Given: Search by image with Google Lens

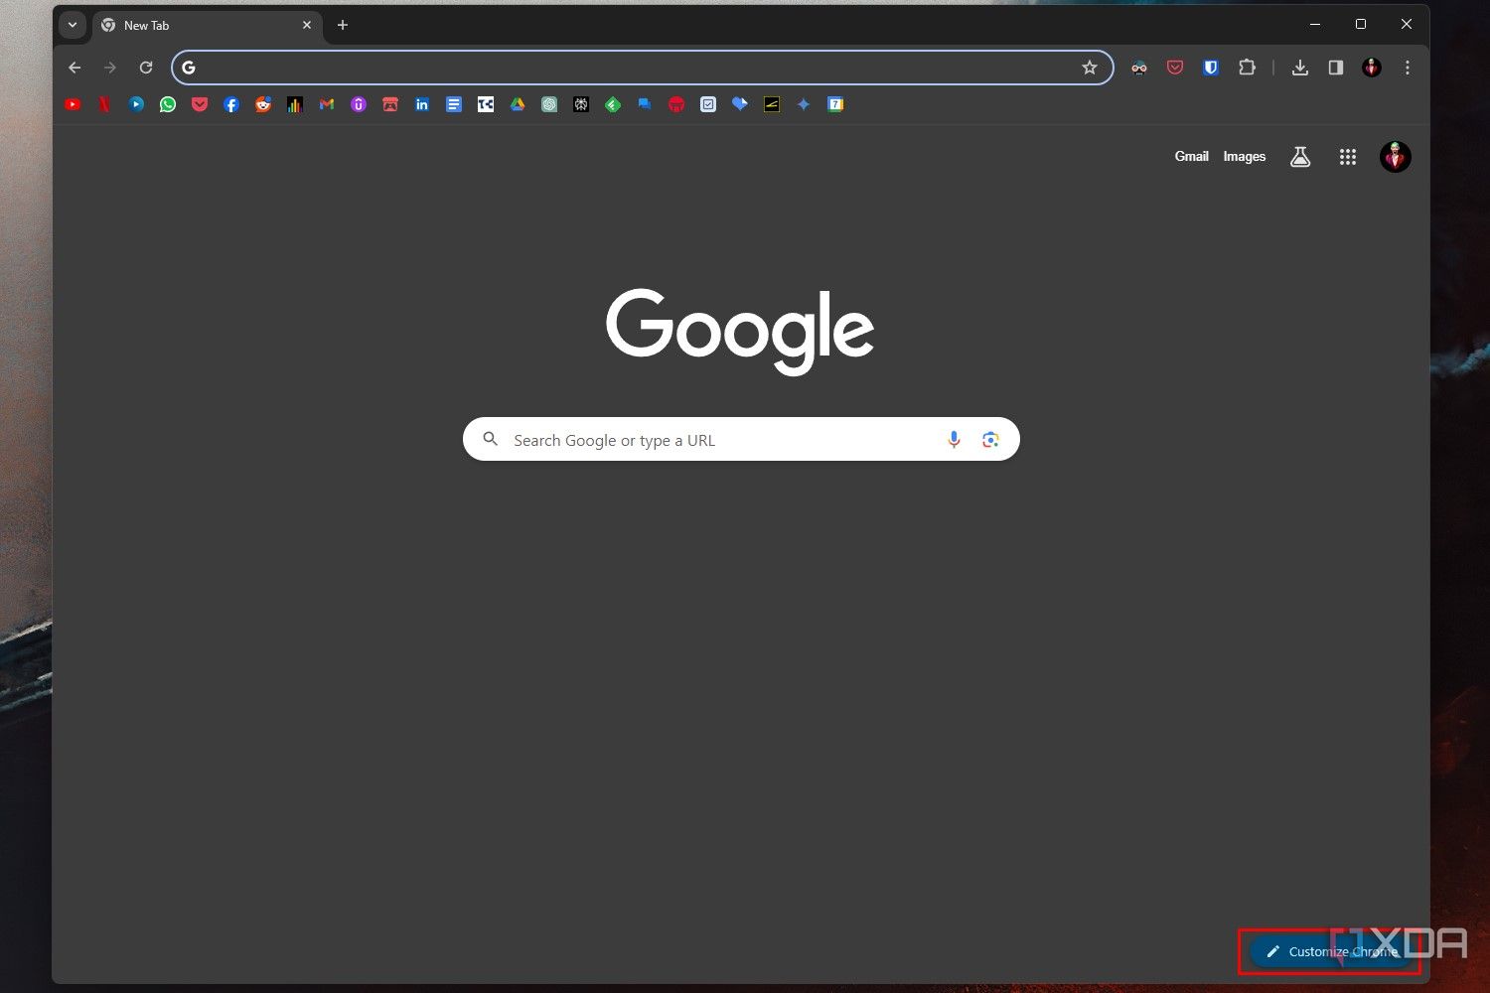Looking at the screenshot, I should (x=990, y=440).
